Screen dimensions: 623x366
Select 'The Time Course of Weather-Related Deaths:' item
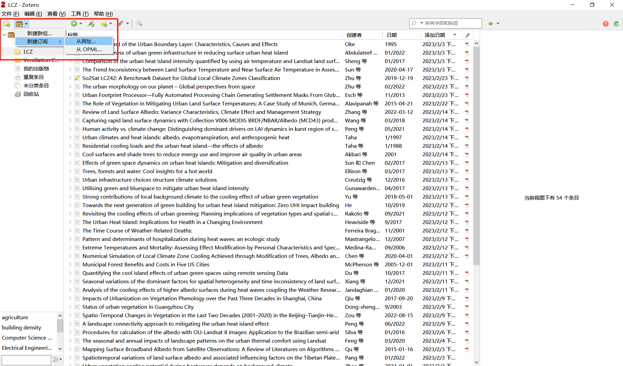pos(137,231)
